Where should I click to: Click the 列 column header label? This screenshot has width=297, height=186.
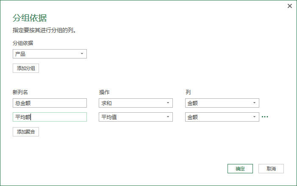click(188, 92)
